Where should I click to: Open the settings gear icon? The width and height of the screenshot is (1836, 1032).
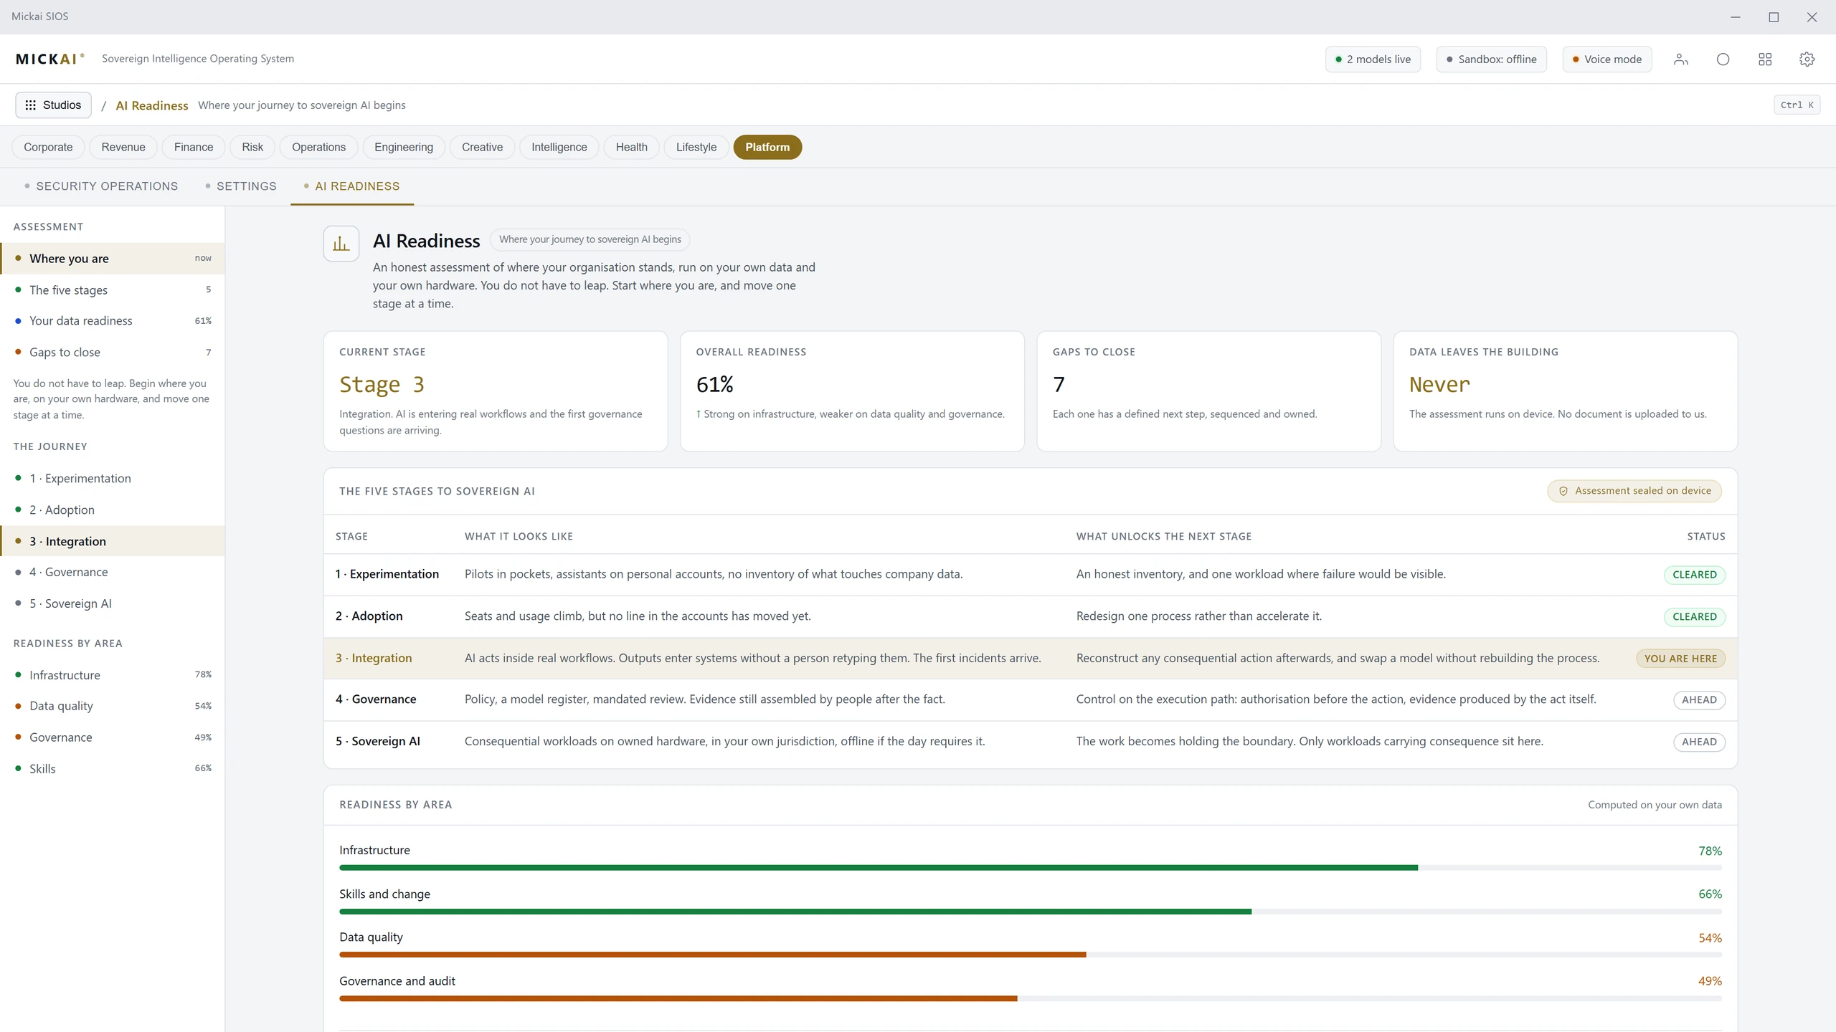1807,59
